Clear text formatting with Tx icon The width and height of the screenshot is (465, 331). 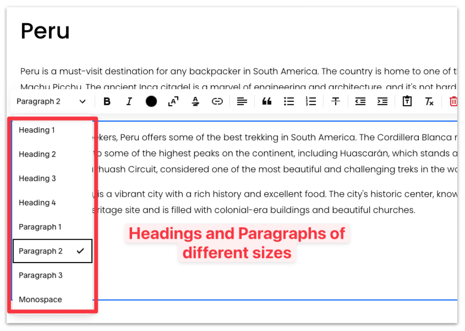pyautogui.click(x=429, y=101)
